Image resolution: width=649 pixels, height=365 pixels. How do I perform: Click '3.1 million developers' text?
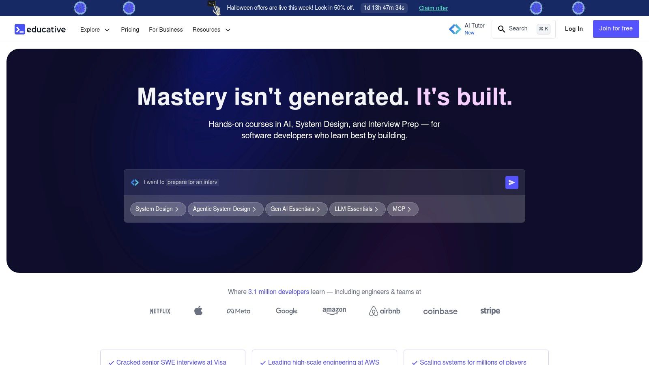279,292
